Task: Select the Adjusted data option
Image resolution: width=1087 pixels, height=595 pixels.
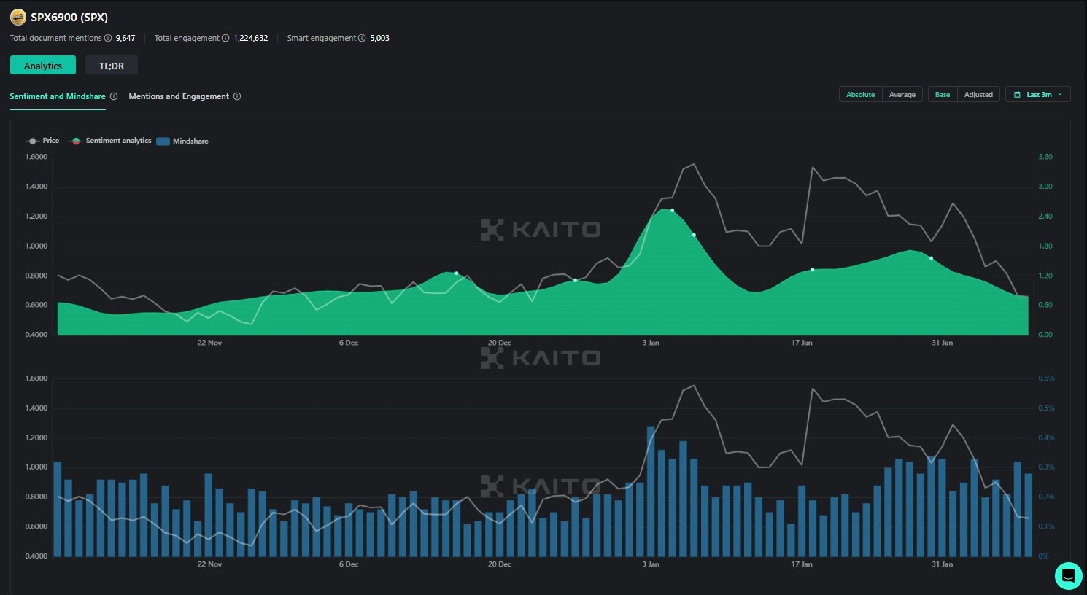Action: click(x=978, y=95)
